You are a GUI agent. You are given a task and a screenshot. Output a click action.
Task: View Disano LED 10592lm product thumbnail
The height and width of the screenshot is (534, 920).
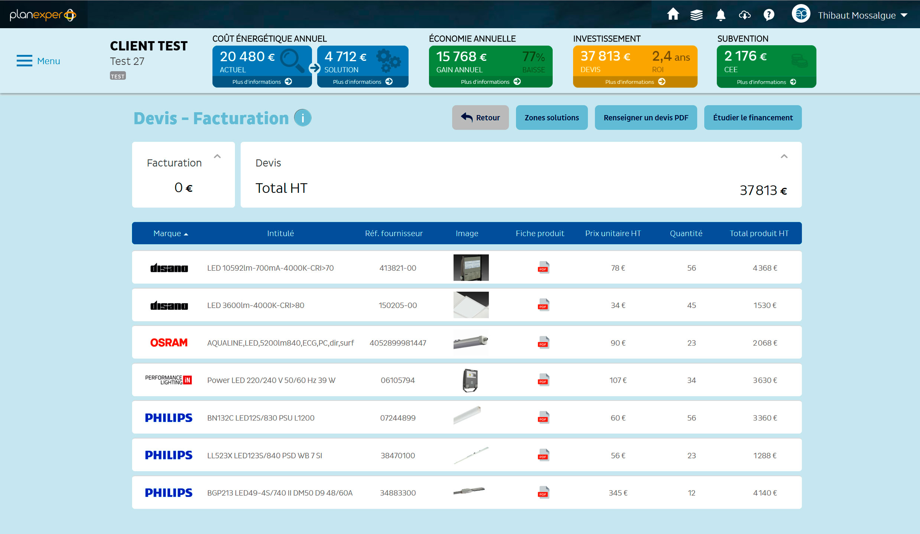point(471,267)
